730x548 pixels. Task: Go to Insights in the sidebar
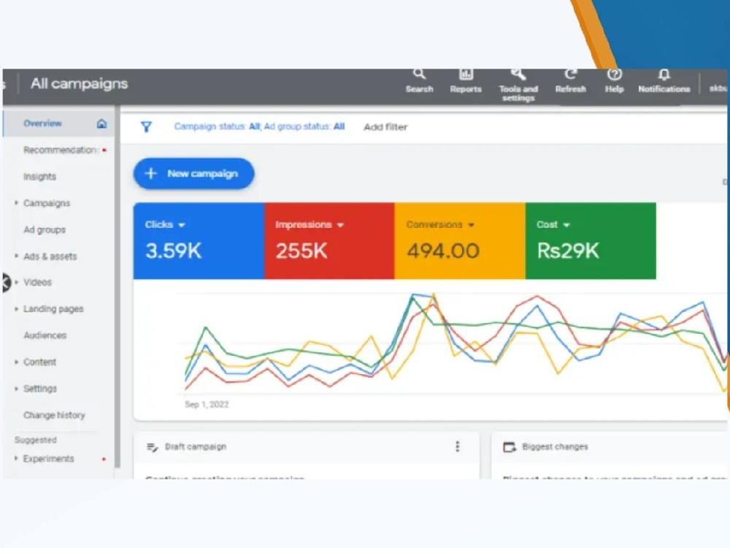(x=39, y=177)
